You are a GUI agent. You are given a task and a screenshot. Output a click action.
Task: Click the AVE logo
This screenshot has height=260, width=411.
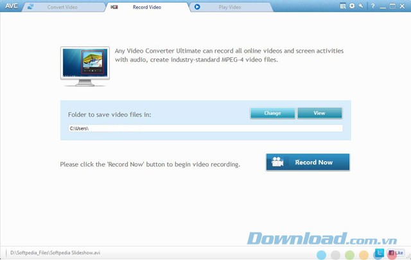point(12,6)
